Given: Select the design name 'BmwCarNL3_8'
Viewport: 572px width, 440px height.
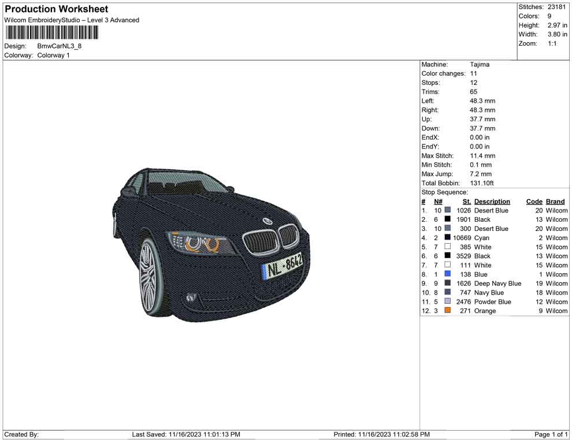Looking at the screenshot, I should (x=59, y=46).
